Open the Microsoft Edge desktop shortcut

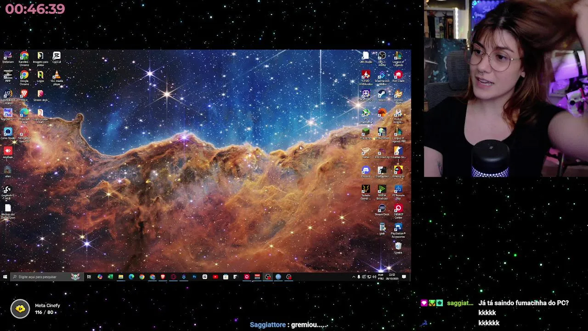24,115
